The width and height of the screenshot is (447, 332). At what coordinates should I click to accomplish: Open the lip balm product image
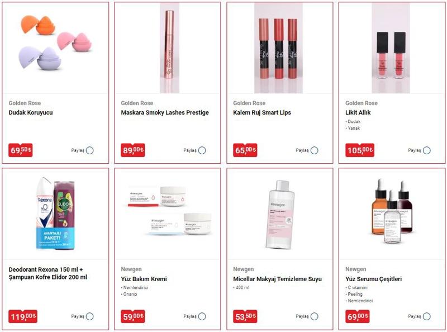coord(55,43)
